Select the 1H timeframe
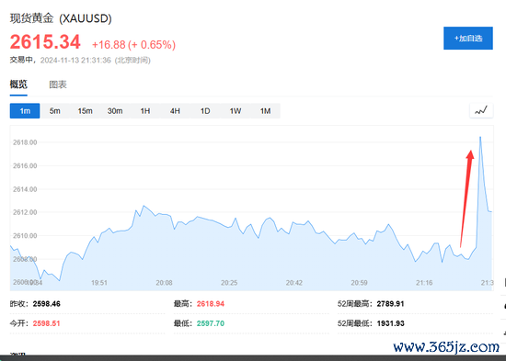Image resolution: width=506 pixels, height=361 pixels. click(x=145, y=111)
